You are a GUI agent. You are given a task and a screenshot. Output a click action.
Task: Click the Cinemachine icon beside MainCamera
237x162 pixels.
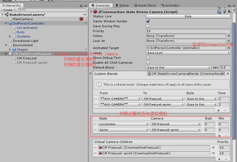coord(81,19)
